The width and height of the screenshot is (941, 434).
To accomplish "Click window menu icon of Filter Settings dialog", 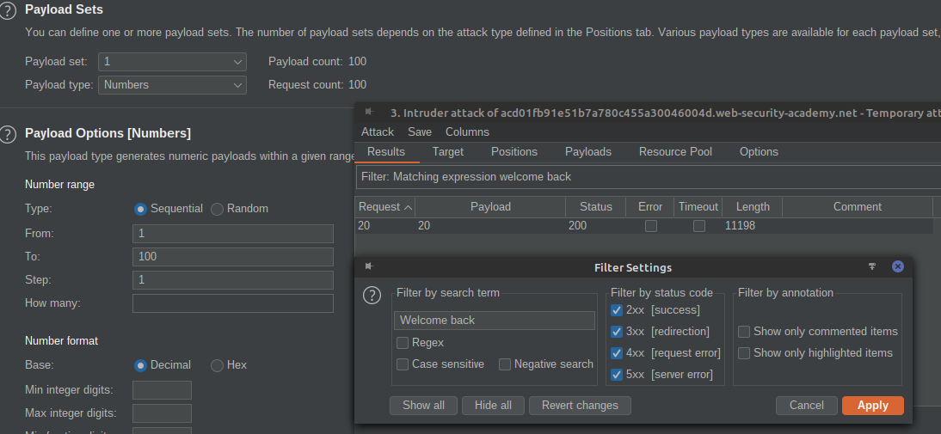I will (369, 266).
